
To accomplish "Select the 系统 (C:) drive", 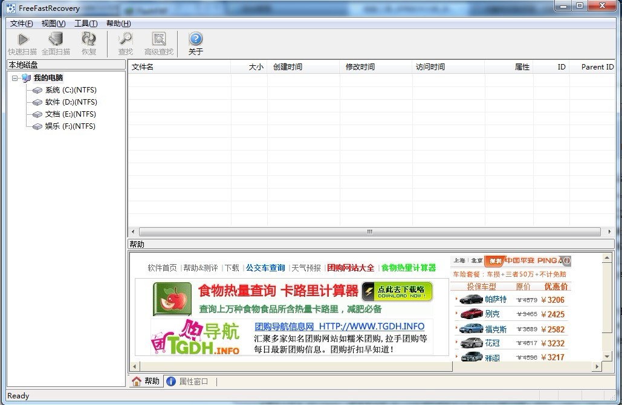I will click(x=70, y=90).
